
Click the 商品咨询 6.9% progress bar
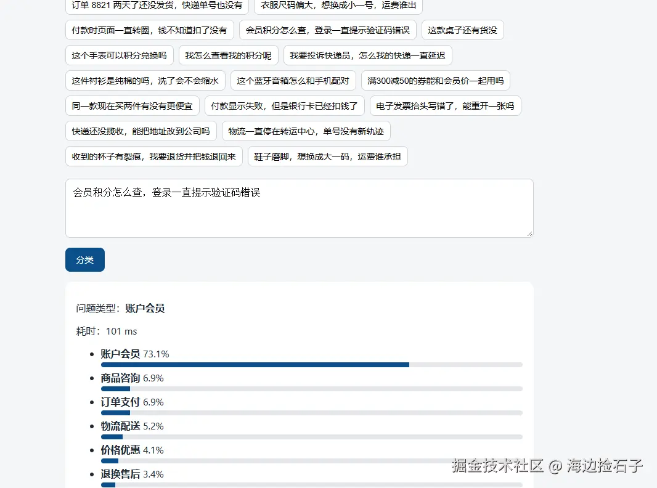click(x=312, y=389)
